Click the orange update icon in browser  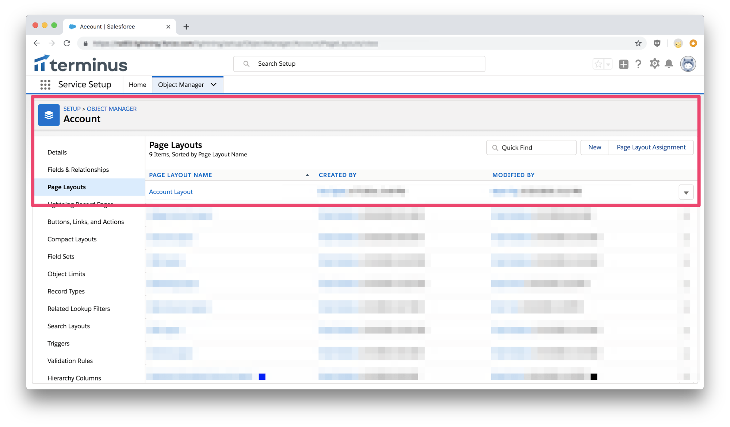tap(693, 43)
